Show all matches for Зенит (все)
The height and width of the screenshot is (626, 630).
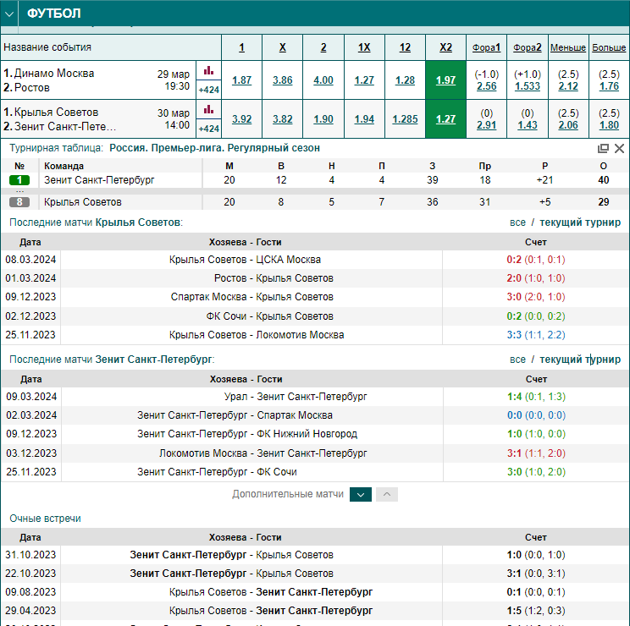517,360
